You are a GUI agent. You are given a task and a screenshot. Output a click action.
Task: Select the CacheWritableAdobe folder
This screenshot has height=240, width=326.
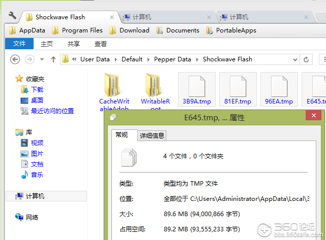(x=114, y=91)
